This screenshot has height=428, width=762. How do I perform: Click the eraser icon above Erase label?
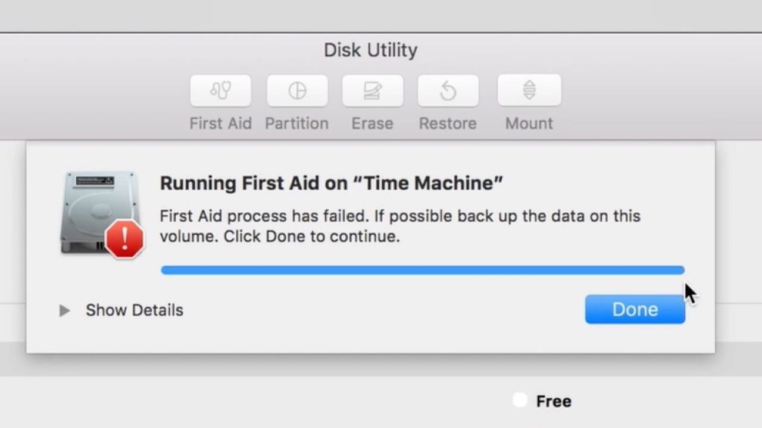(373, 90)
